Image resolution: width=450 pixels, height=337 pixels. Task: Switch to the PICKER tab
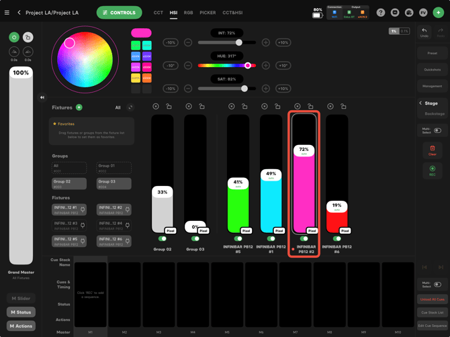pyautogui.click(x=208, y=13)
